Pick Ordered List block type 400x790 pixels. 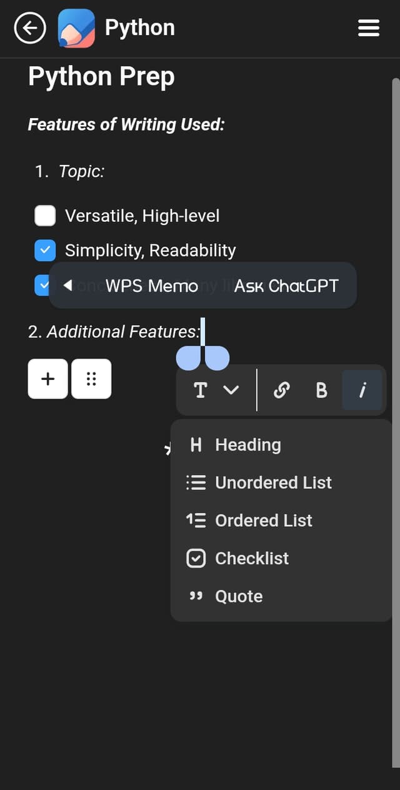click(263, 521)
